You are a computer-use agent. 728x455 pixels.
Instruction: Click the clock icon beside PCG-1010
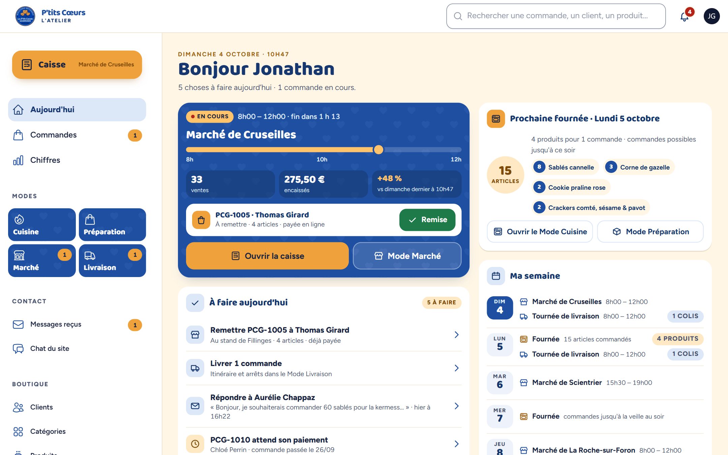(195, 444)
